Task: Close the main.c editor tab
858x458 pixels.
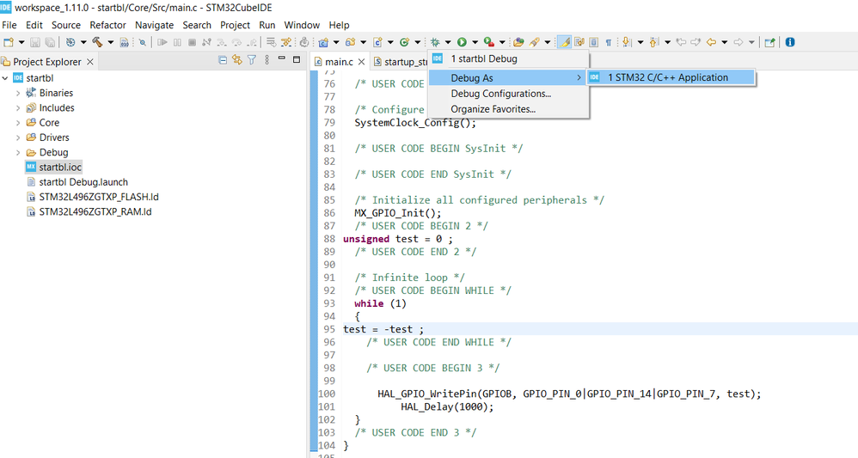Action: coord(361,62)
